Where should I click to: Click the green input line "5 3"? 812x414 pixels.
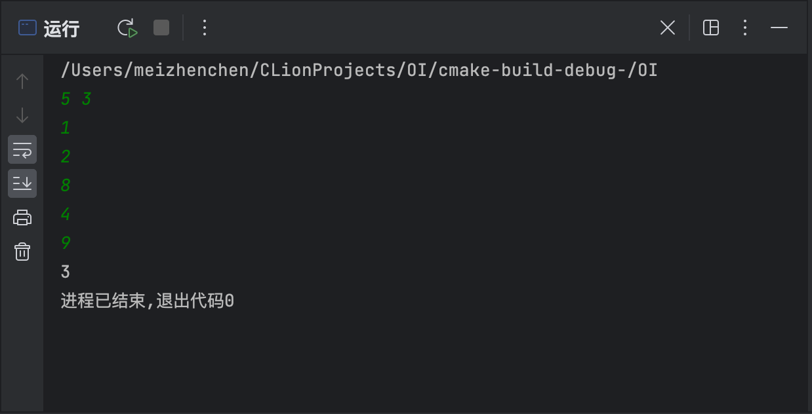76,99
